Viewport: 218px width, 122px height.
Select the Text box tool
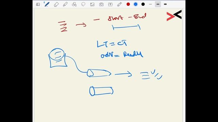[x=110, y=4]
